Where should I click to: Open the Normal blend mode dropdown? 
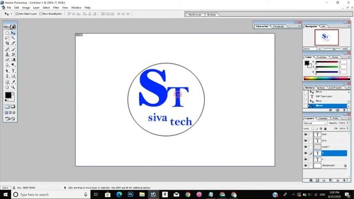point(315,123)
